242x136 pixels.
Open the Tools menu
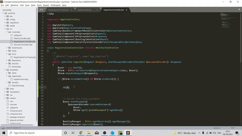pyautogui.click(x=39, y=5)
